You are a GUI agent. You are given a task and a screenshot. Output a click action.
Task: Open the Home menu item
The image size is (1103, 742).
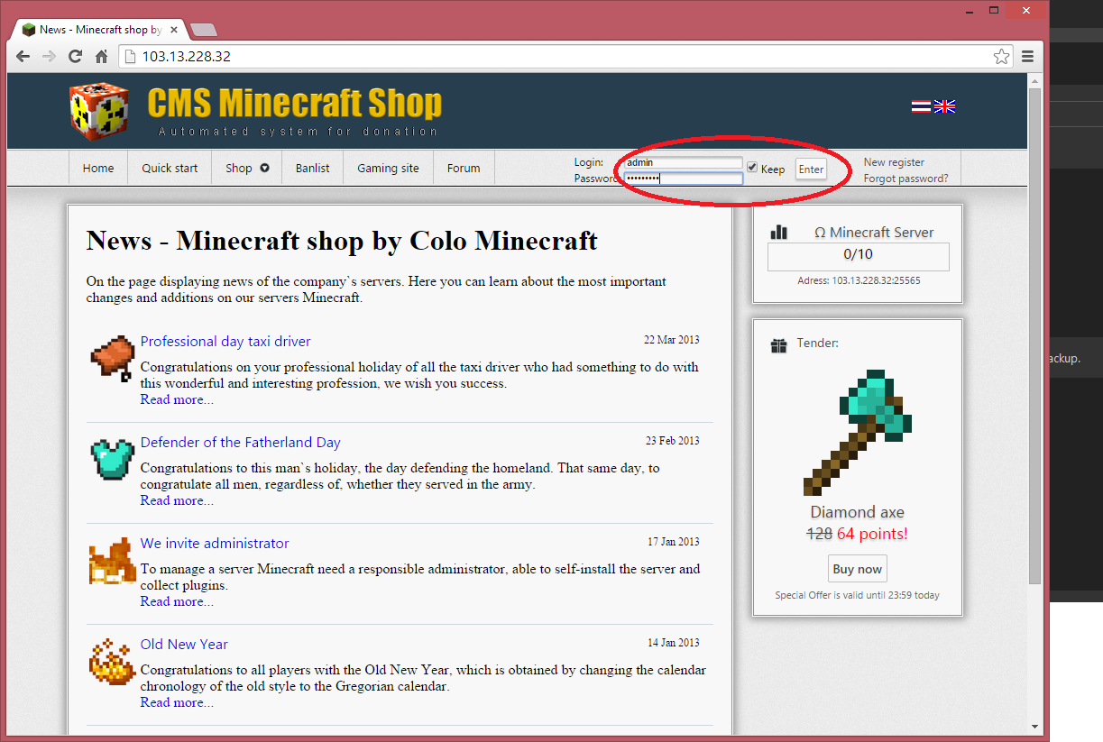tap(98, 168)
